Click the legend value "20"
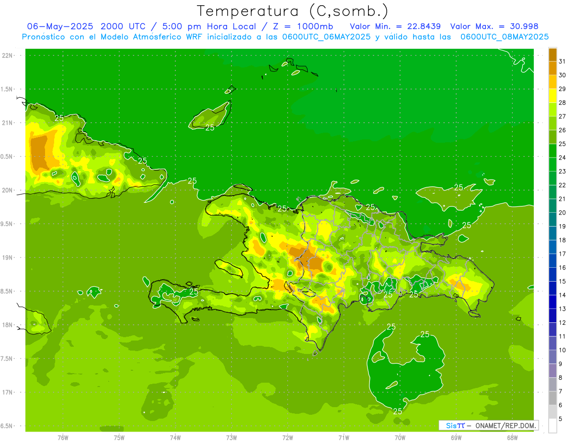This screenshot has width=575, height=444. [x=563, y=213]
